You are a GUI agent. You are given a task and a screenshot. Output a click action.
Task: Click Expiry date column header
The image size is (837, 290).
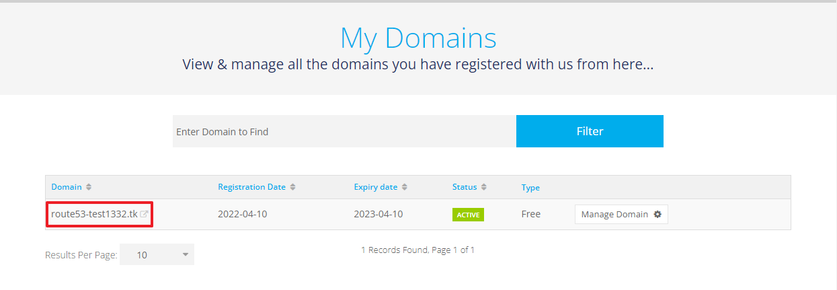point(376,187)
